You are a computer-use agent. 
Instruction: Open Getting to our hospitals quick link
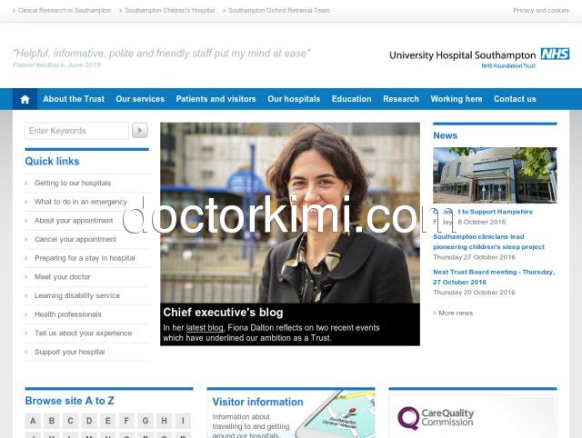[x=73, y=183]
